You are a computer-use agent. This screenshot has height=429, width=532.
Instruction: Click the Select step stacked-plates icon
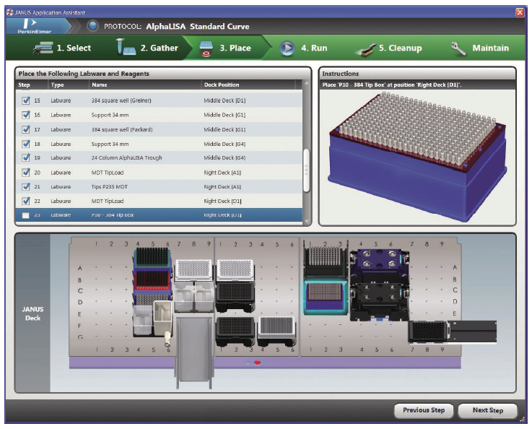[x=43, y=48]
